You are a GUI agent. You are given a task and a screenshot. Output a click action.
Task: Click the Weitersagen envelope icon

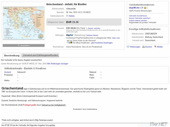[128, 47]
